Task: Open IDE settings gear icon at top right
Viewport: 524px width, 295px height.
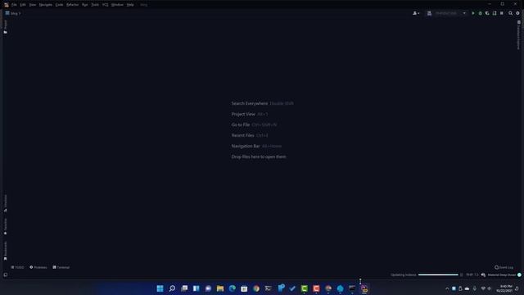Action: tap(517, 13)
